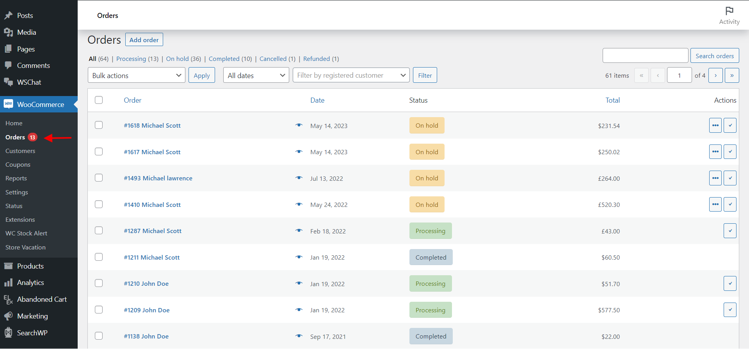Screen dimensions: 749x349
Task: Focus the search orders text field
Action: coord(645,56)
